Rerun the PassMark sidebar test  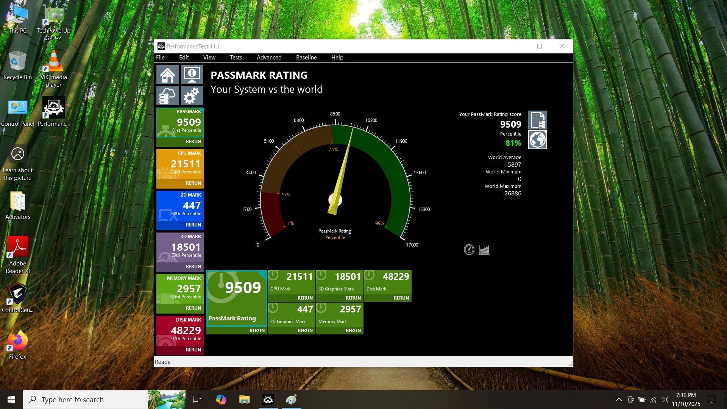193,142
